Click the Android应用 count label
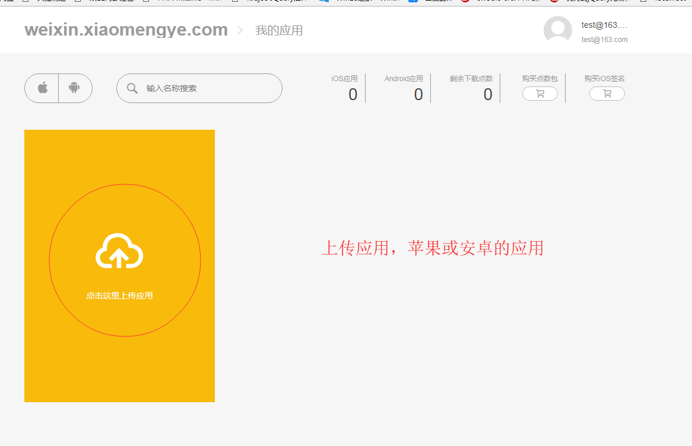The width and height of the screenshot is (692, 446). coord(404,79)
